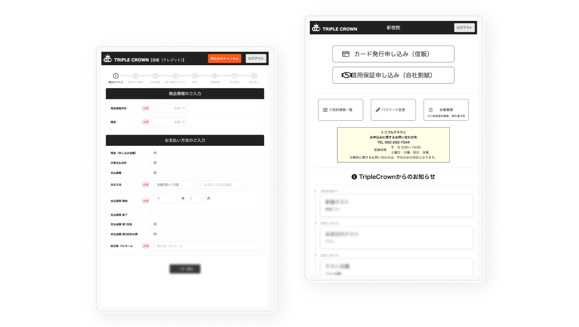Click the 現金価格合計 amount input field
The width and height of the screenshot is (579, 327).
(170, 109)
